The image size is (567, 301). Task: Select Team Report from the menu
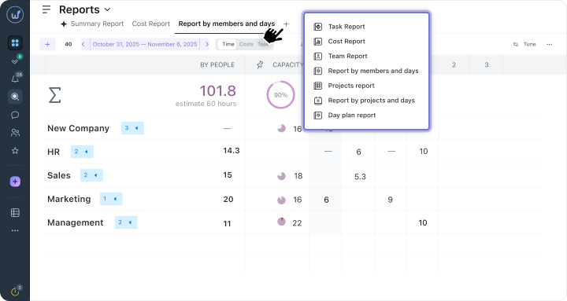click(347, 56)
